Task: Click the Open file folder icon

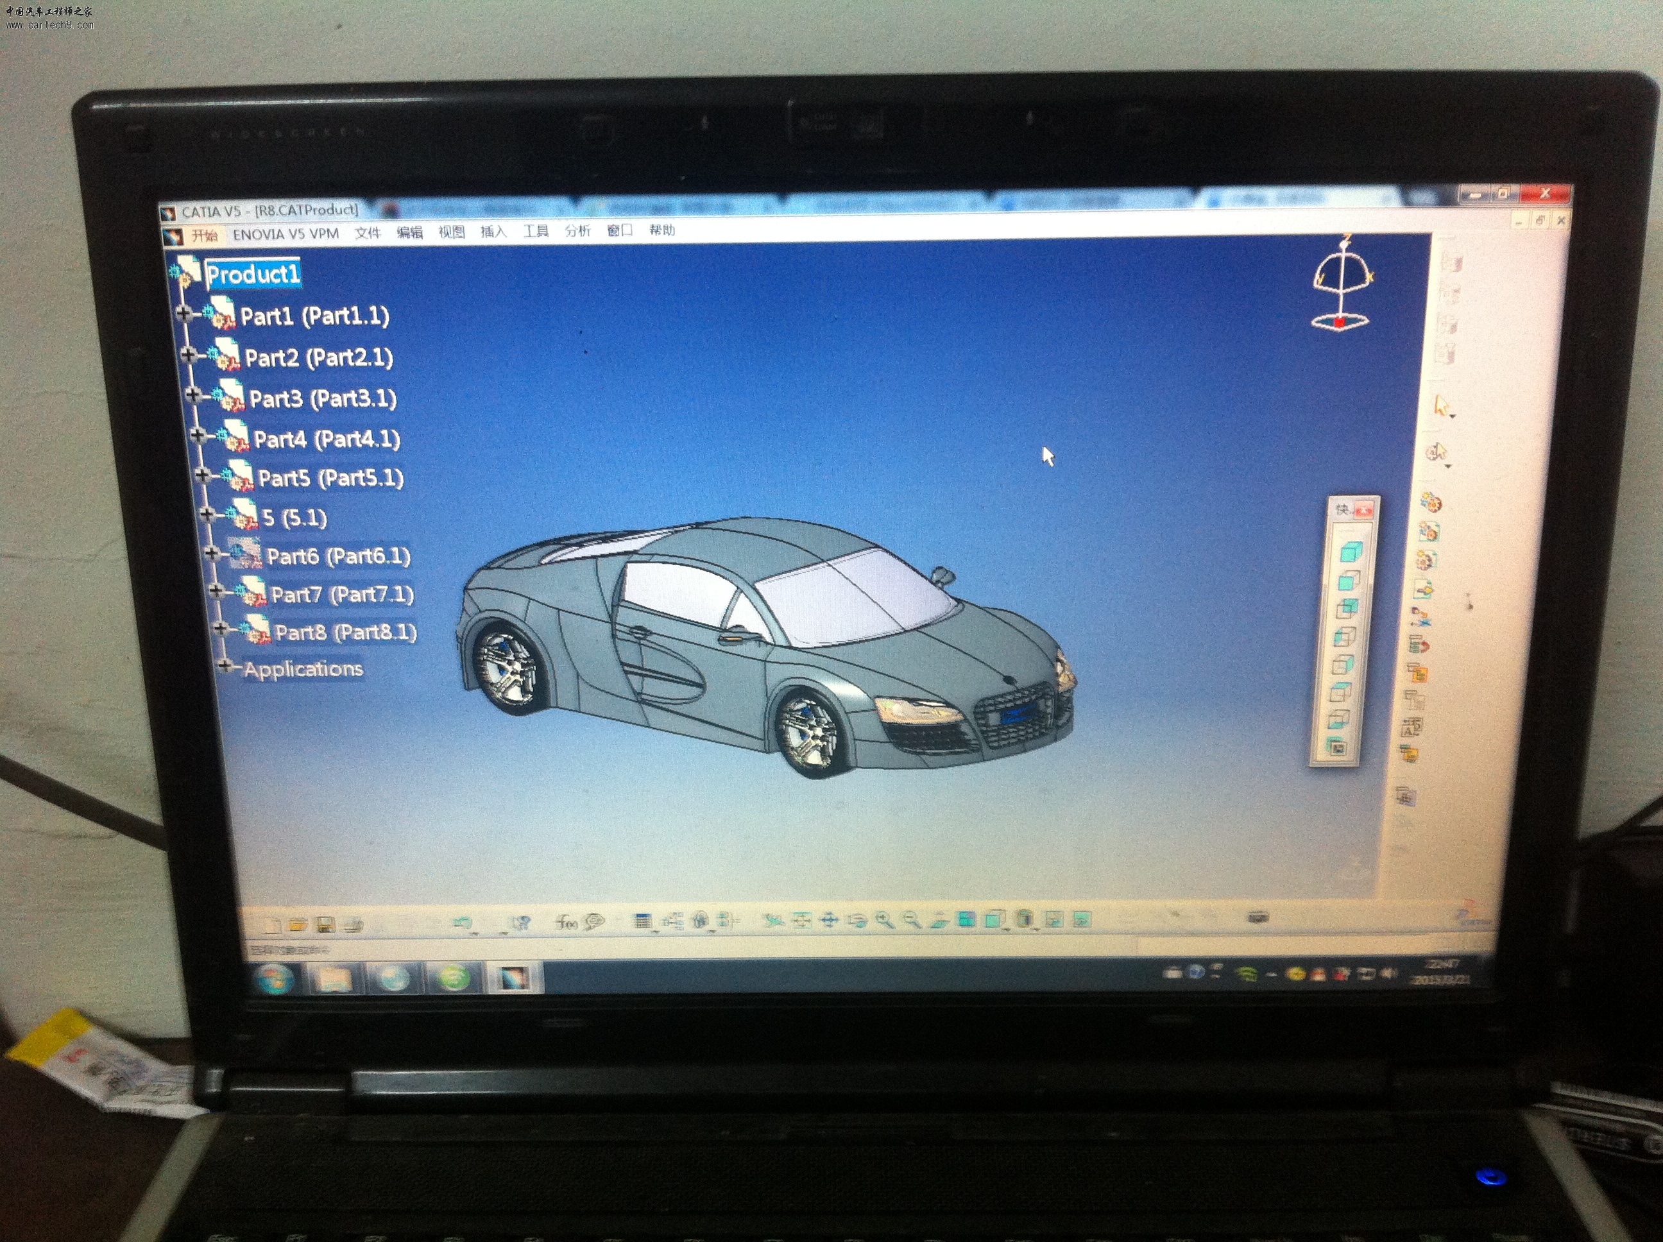Action: [x=298, y=924]
